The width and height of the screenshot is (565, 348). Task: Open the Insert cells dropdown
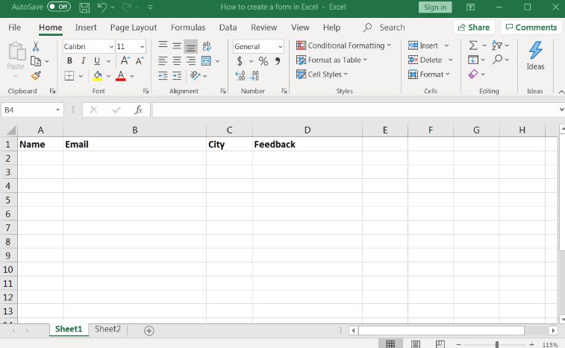pos(446,45)
